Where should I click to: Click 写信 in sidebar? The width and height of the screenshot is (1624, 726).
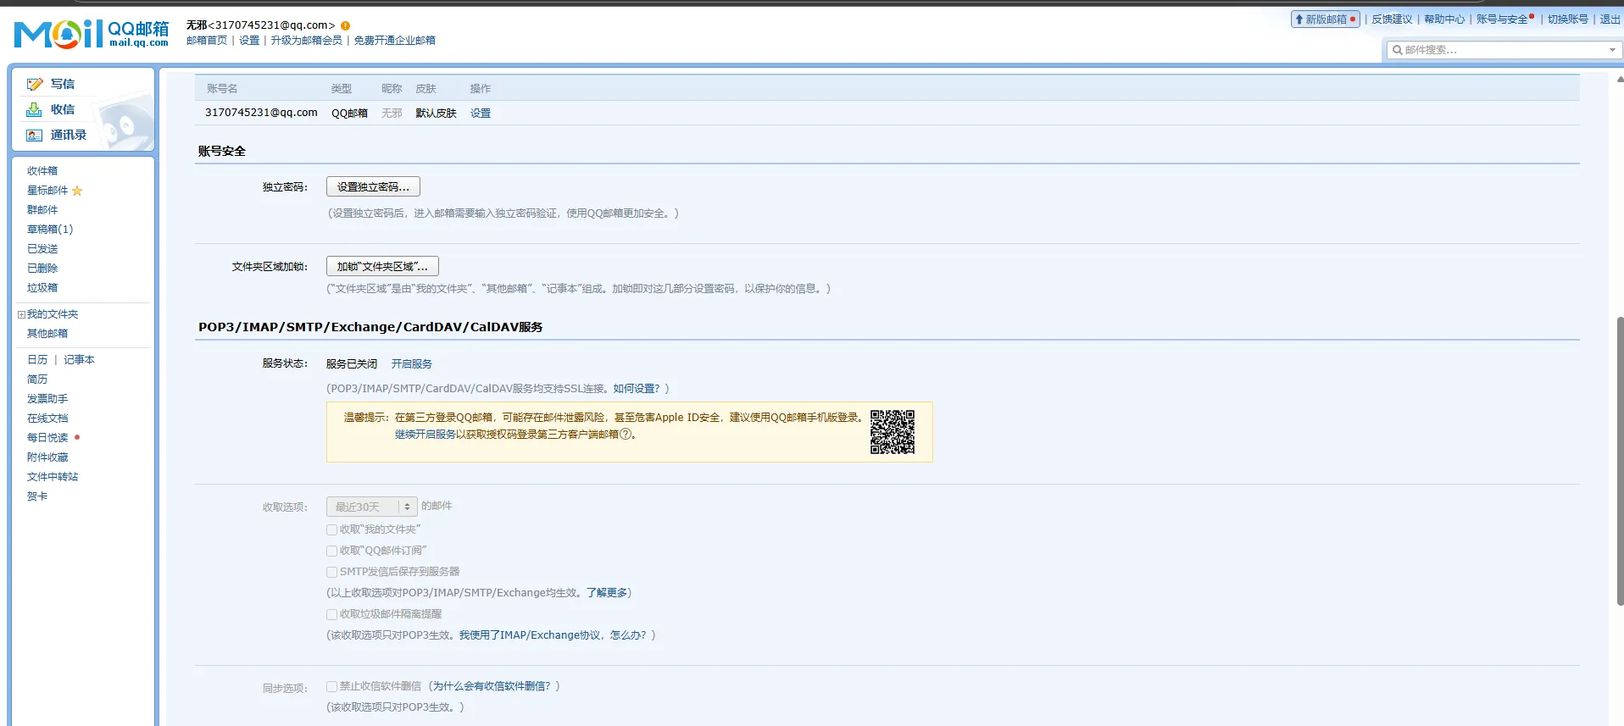63,84
